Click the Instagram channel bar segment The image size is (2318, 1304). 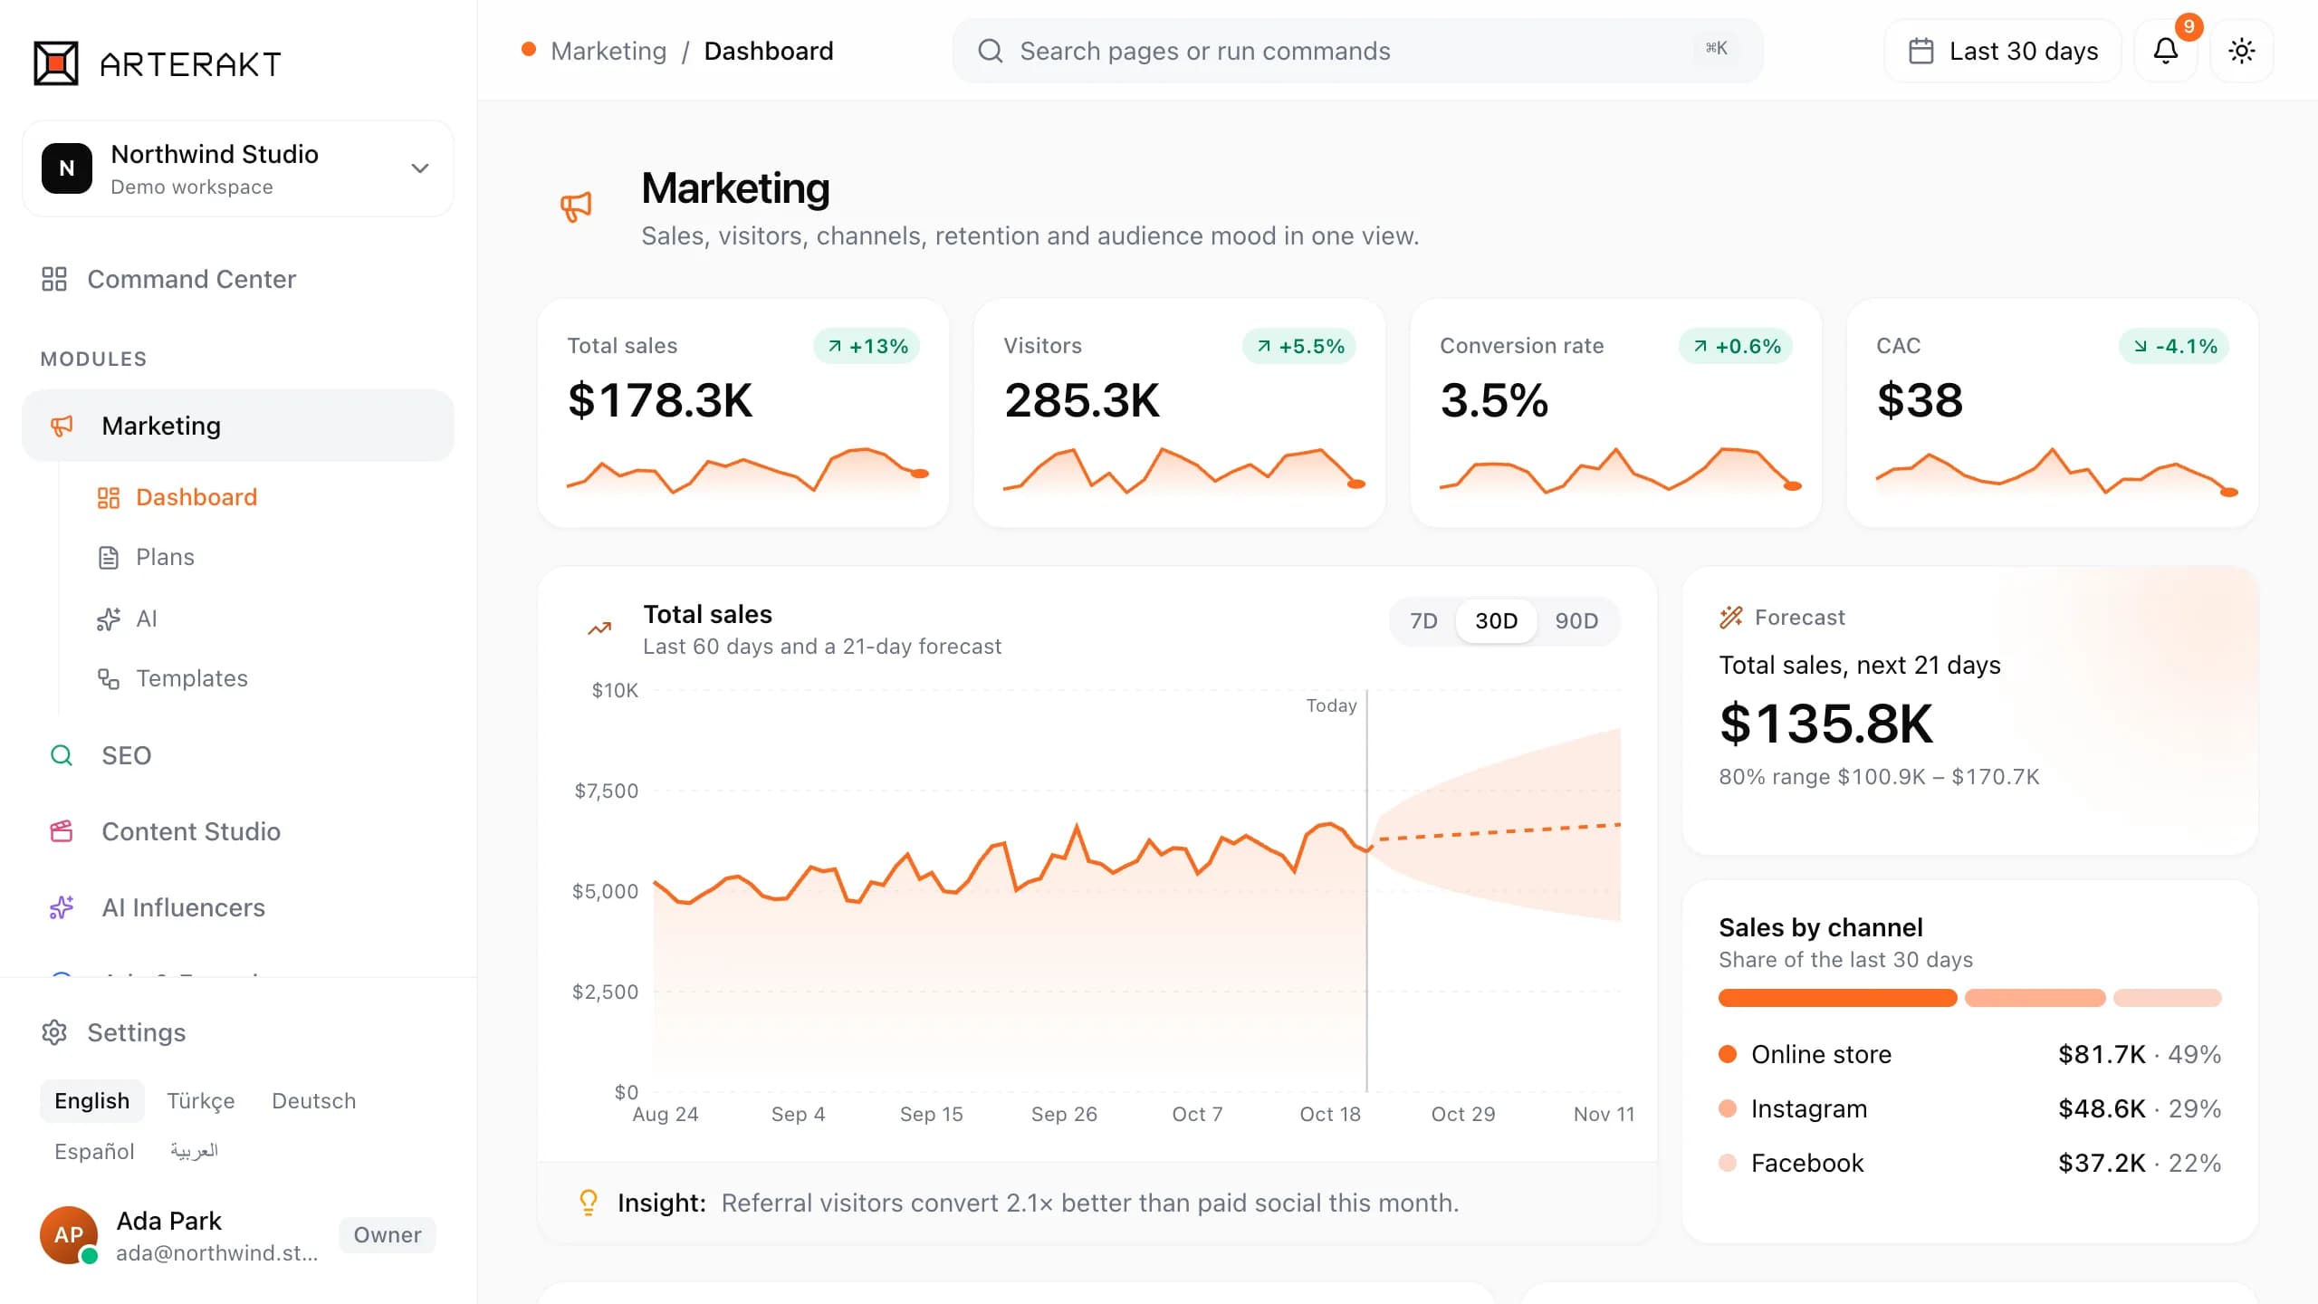click(2035, 998)
